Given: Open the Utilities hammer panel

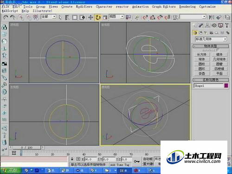Looking at the screenshot, I should point(227,26).
